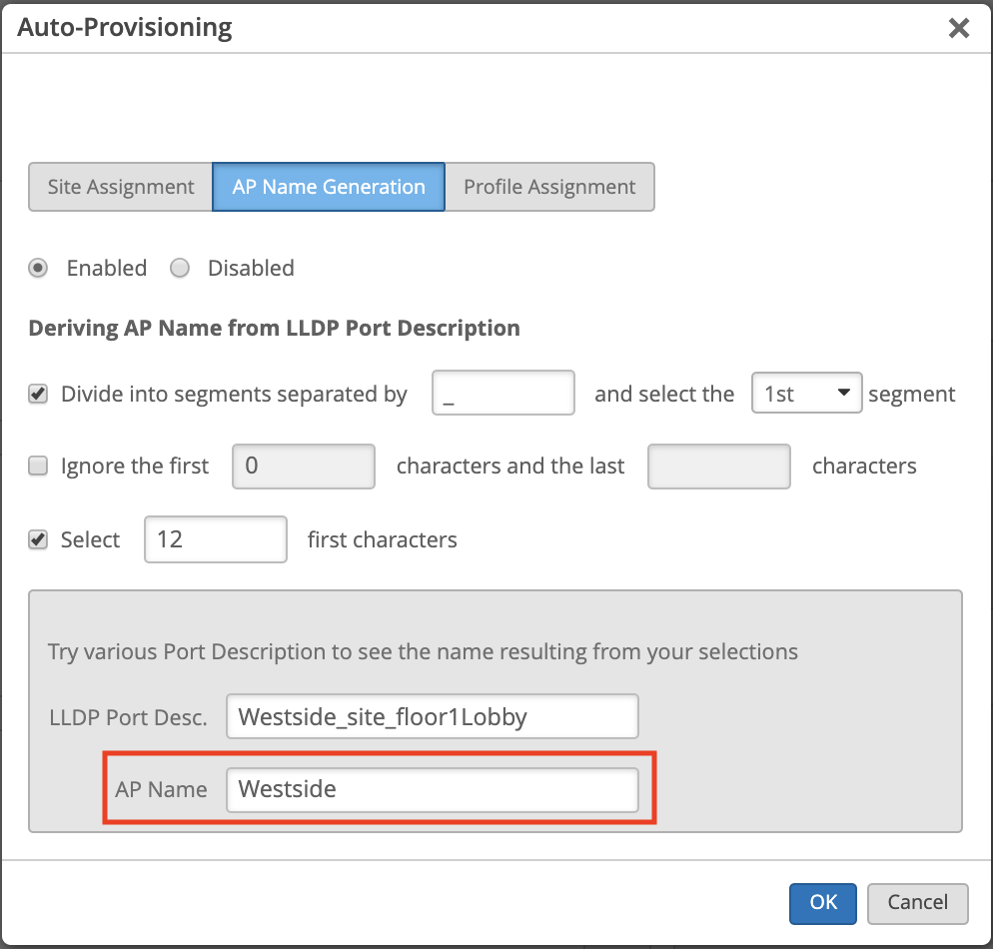Switch to the Site Assignment tab
993x949 pixels.
[x=121, y=187]
